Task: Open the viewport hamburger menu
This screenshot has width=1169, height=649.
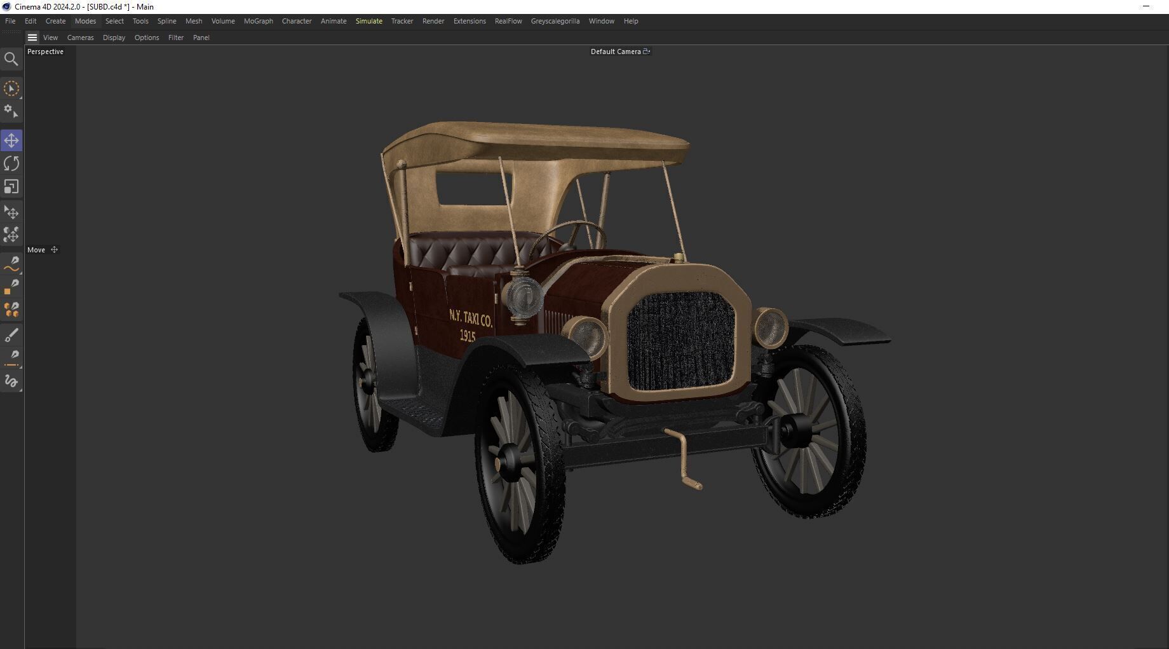Action: (x=32, y=38)
